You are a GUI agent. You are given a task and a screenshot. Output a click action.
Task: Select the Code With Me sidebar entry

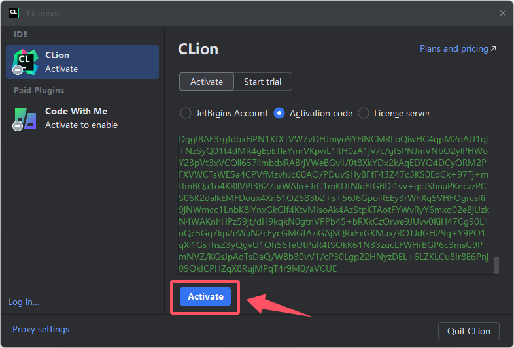point(82,118)
